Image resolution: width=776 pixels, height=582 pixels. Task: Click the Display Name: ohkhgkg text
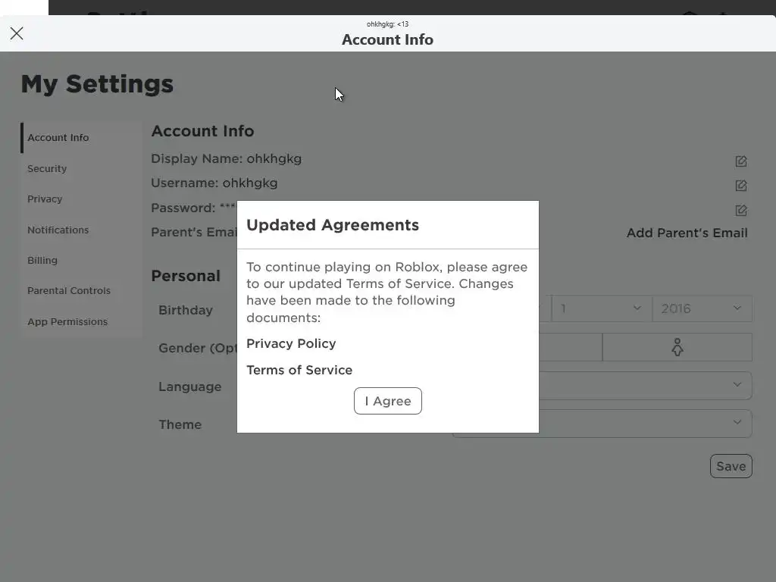[226, 159]
